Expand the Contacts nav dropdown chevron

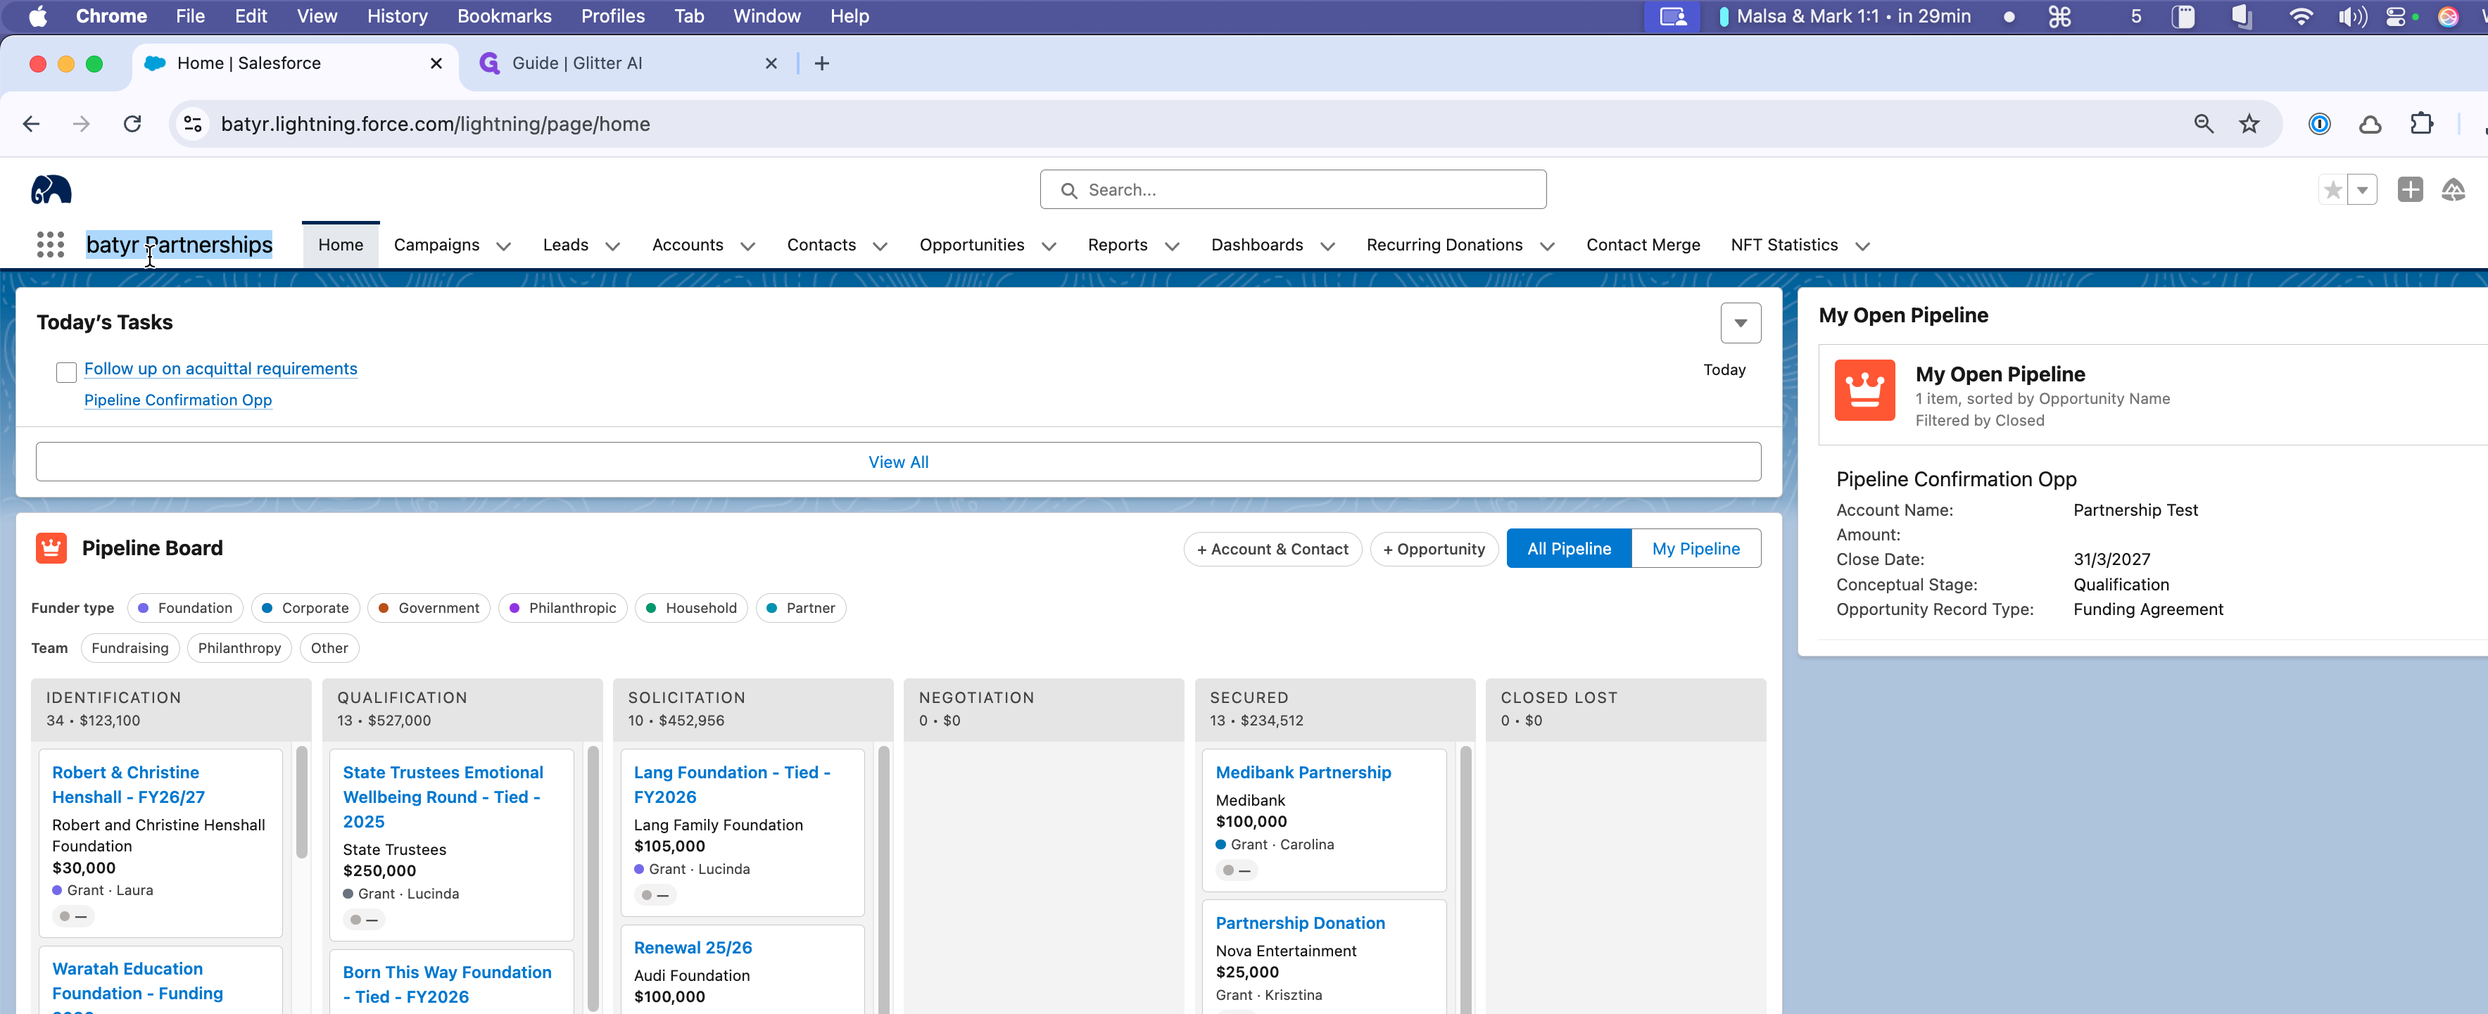[x=880, y=246]
